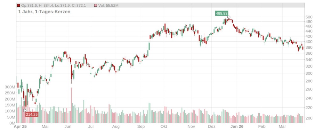Click the circle marker at the yearly low

click(25, 110)
